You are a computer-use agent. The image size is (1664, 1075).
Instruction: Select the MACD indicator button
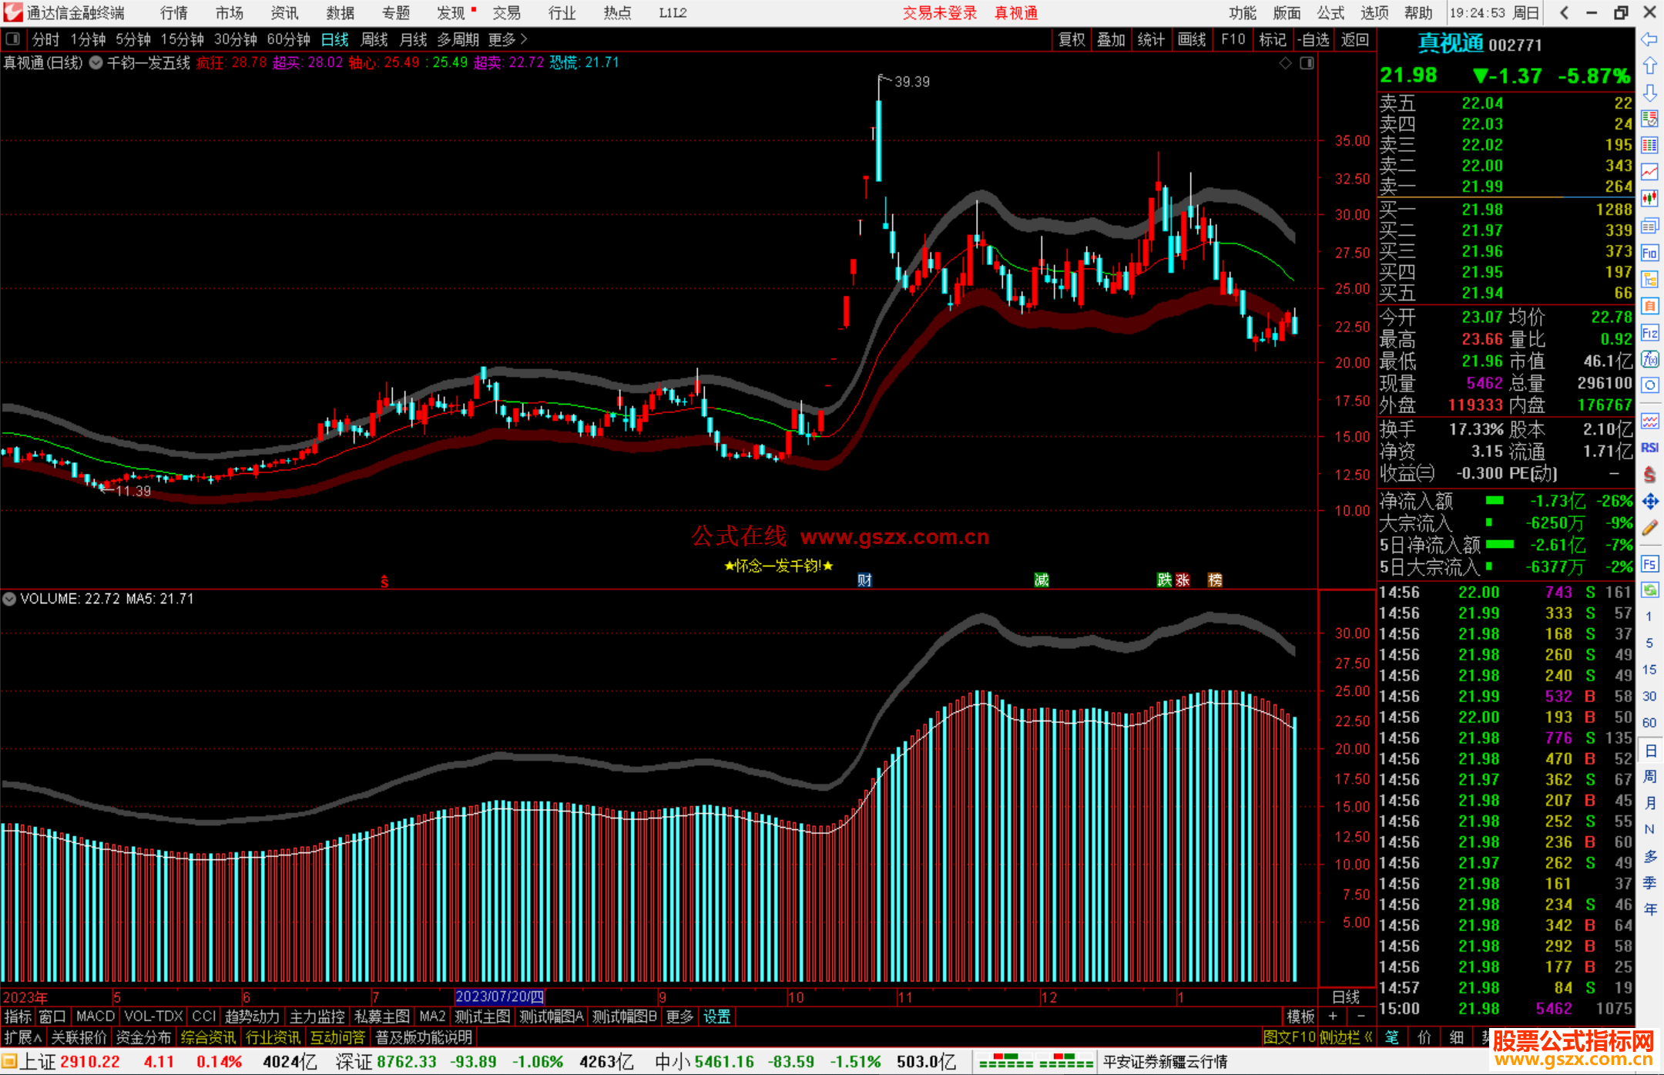(x=95, y=1016)
